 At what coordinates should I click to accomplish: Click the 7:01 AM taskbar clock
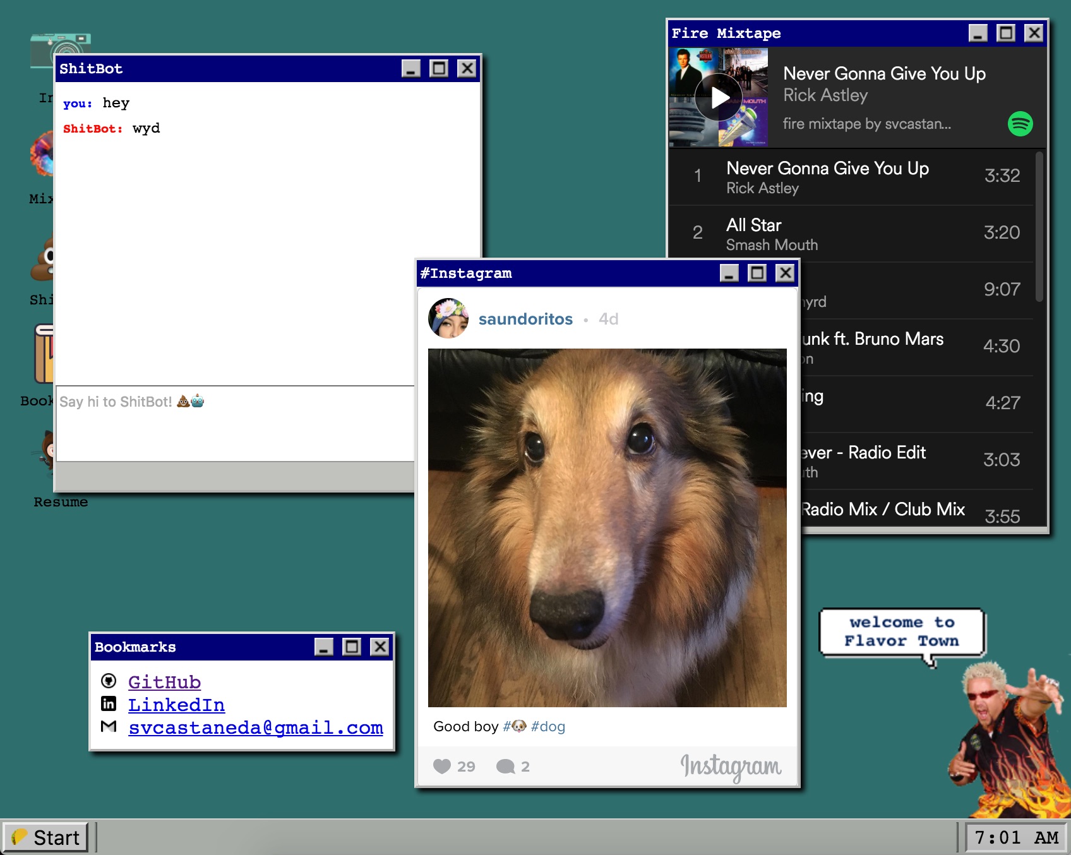pyautogui.click(x=1016, y=837)
